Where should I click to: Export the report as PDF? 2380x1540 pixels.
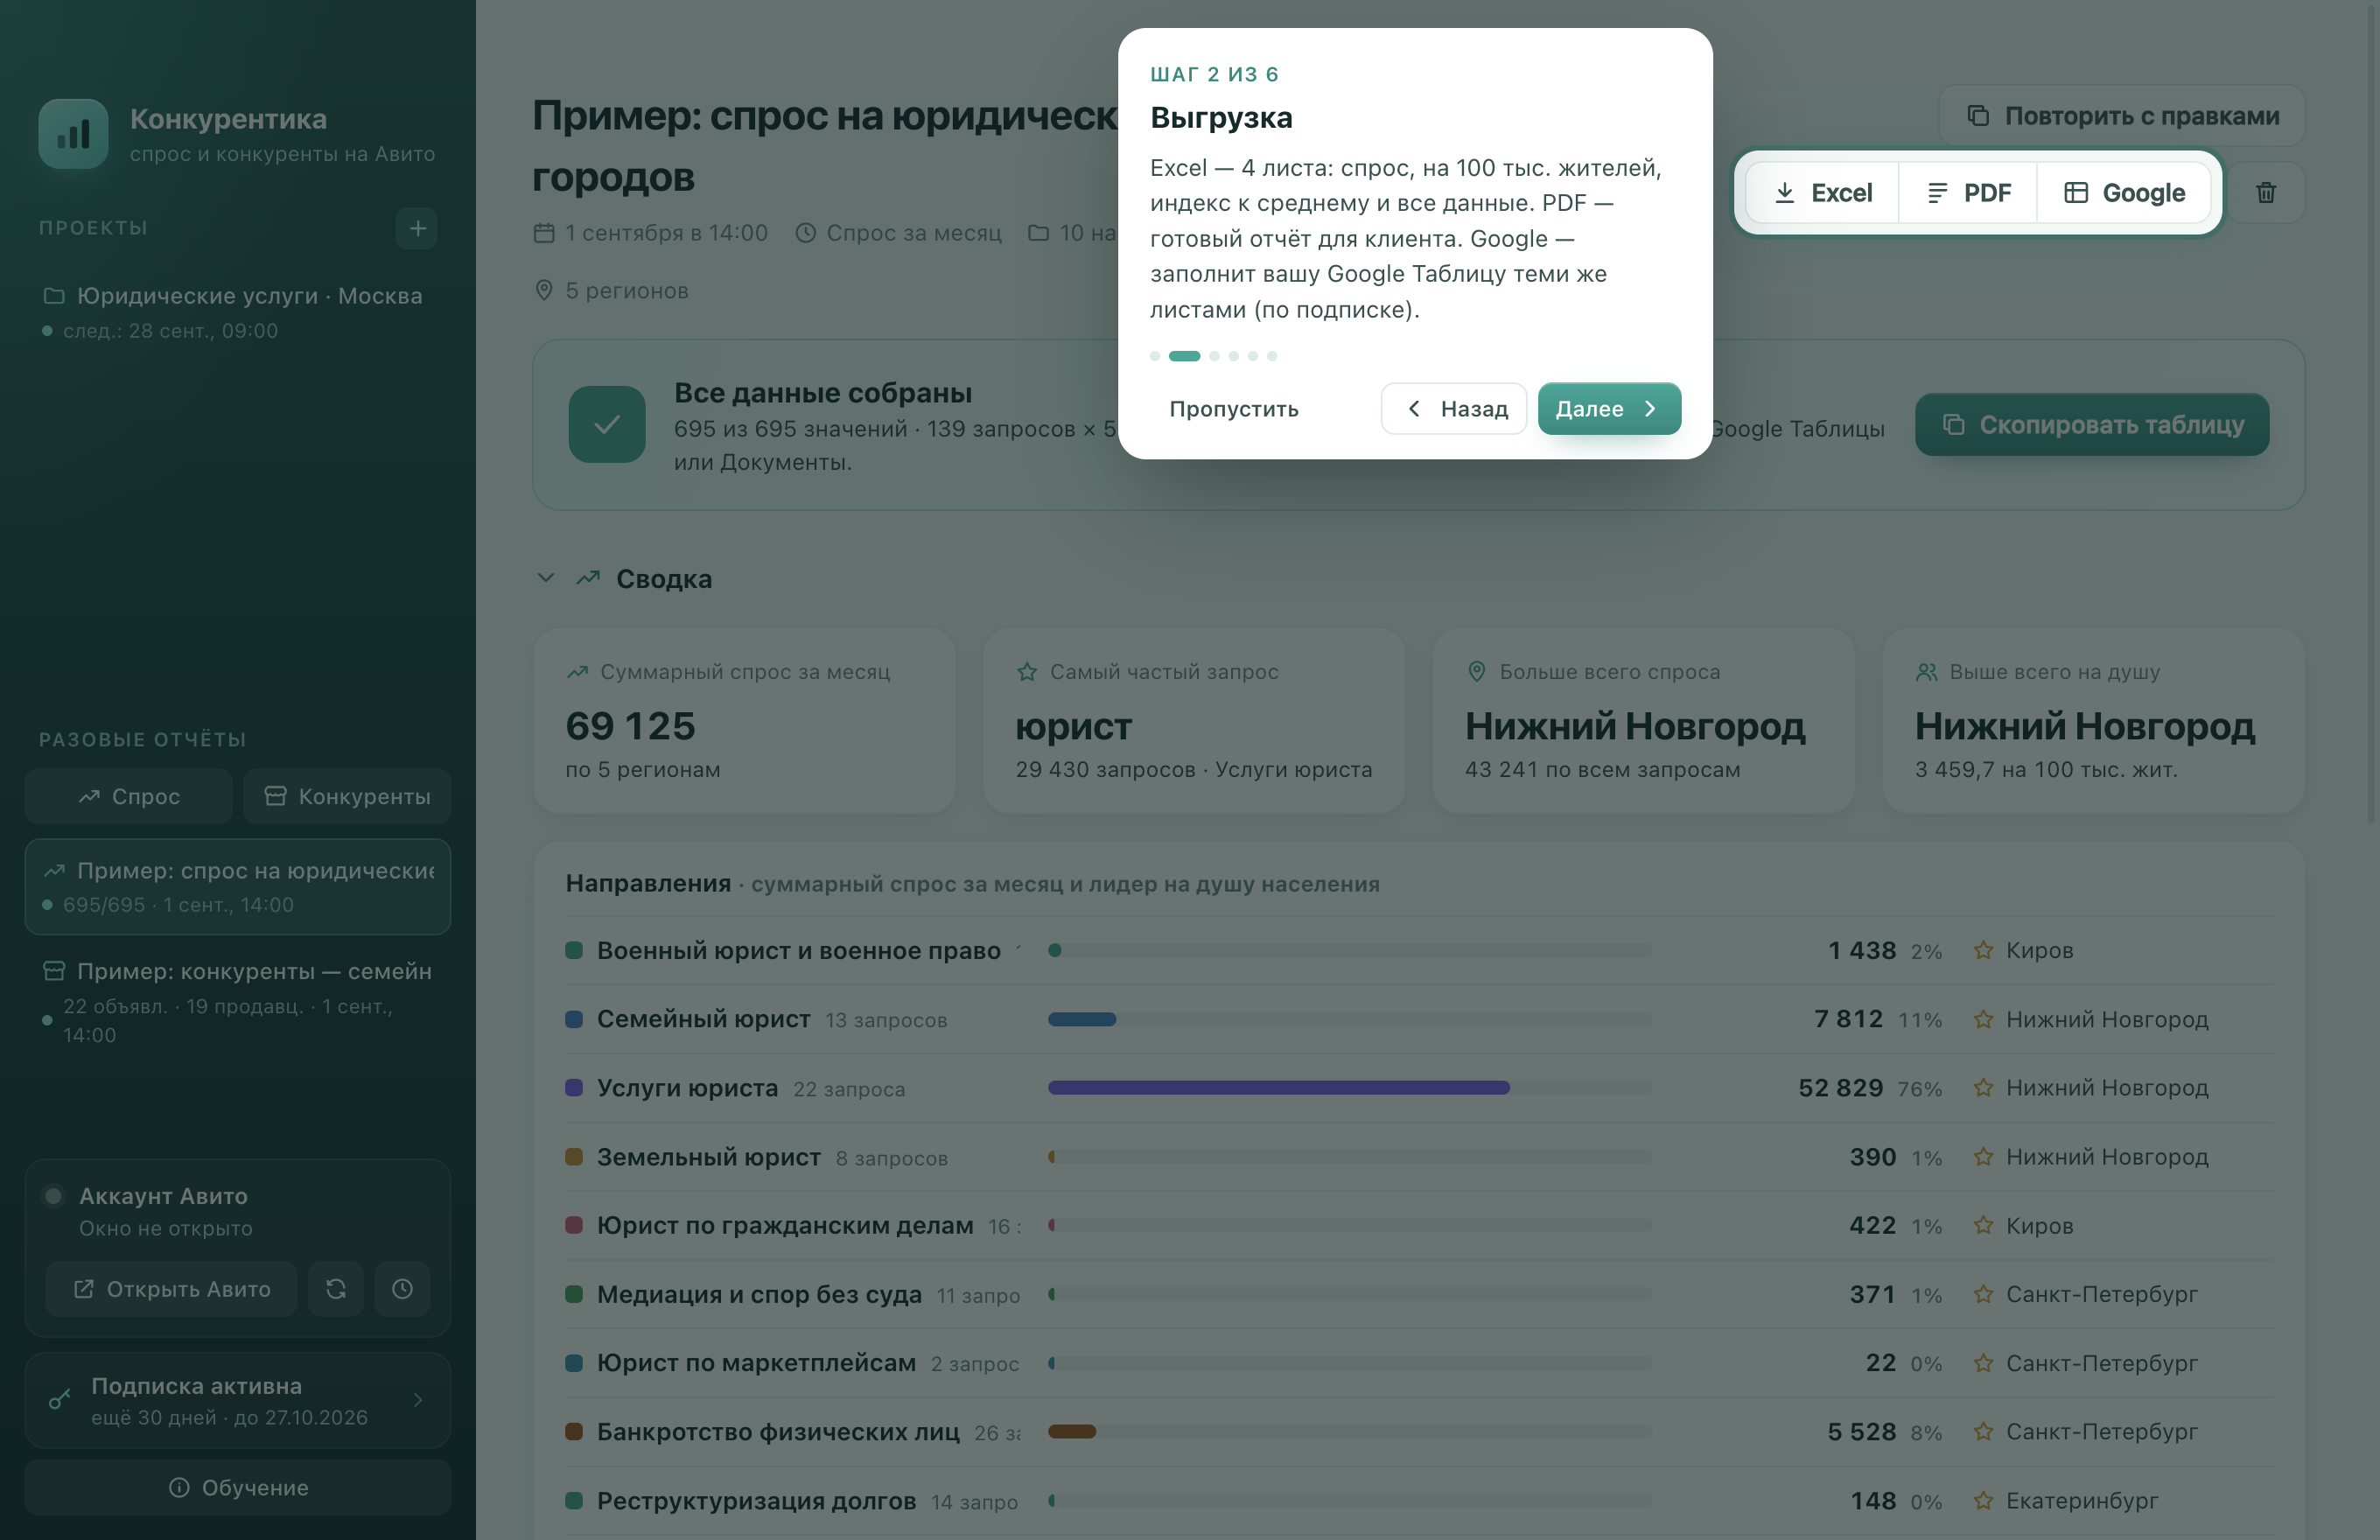pos(1968,193)
